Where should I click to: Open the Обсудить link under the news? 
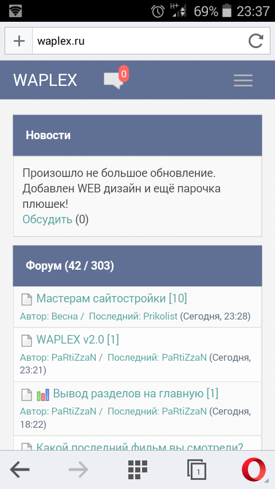tap(48, 219)
